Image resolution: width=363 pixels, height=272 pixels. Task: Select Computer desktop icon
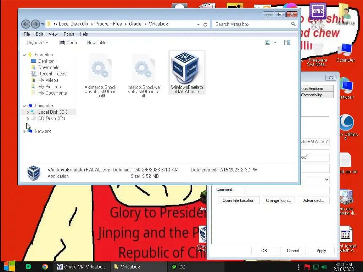pyautogui.click(x=345, y=53)
